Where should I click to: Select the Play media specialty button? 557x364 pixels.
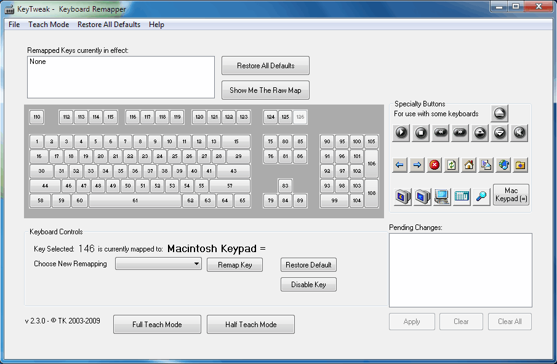pyautogui.click(x=401, y=133)
